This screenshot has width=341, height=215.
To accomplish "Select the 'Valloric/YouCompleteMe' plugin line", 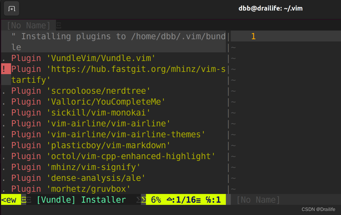I will click(88, 102).
